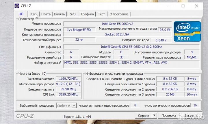208x124 pixels.
Task: Click the Intel Inside Xeon logo
Action: click(x=187, y=31)
